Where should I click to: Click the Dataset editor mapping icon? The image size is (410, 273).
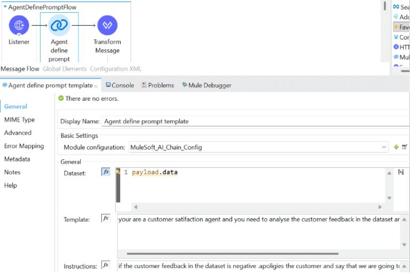pos(400,172)
